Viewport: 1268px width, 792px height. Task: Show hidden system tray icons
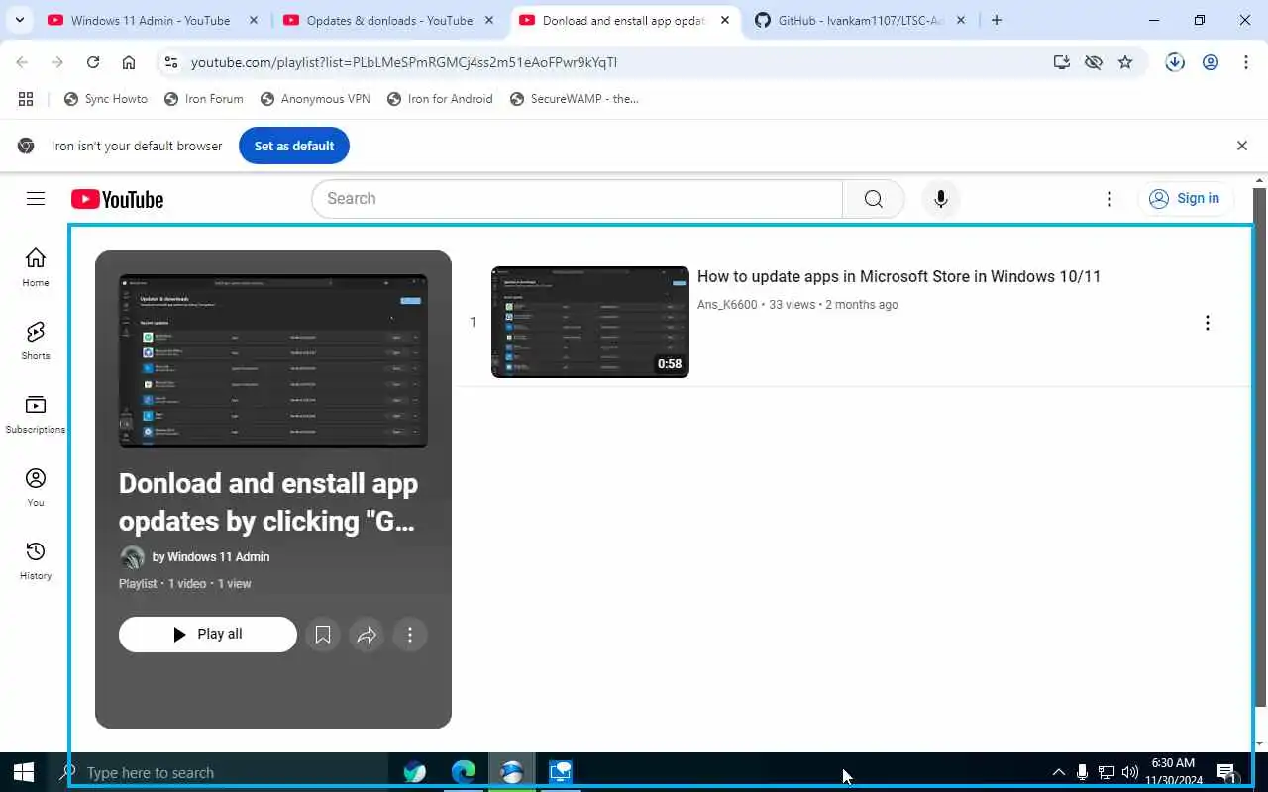tap(1058, 772)
